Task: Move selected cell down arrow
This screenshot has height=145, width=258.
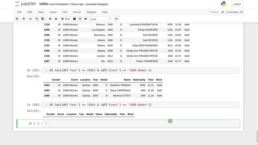Action: pyautogui.click(x=56, y=19)
